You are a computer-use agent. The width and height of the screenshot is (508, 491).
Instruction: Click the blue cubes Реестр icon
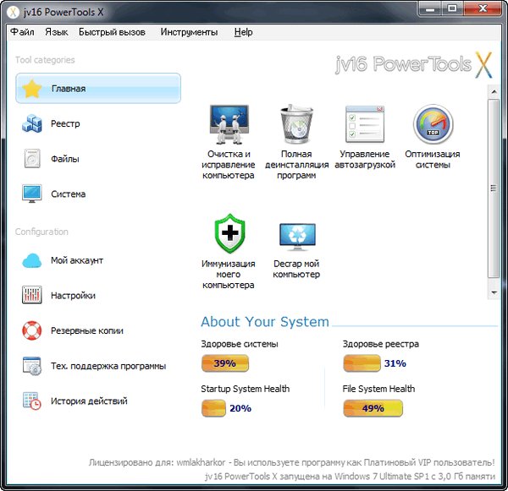(x=32, y=123)
